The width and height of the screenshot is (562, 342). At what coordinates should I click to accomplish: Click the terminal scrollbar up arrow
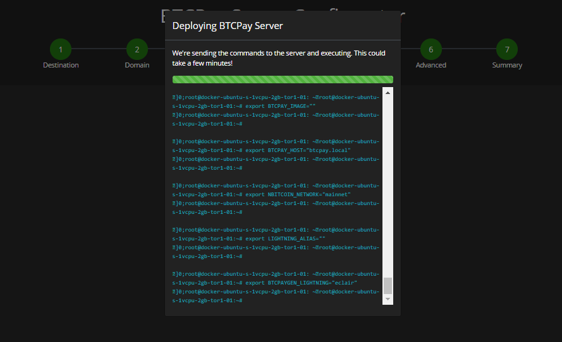pos(388,93)
